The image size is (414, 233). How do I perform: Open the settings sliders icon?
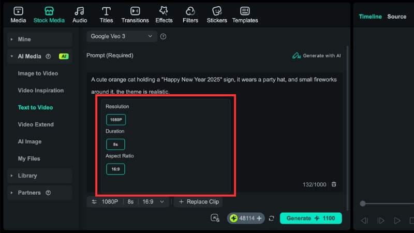94,202
